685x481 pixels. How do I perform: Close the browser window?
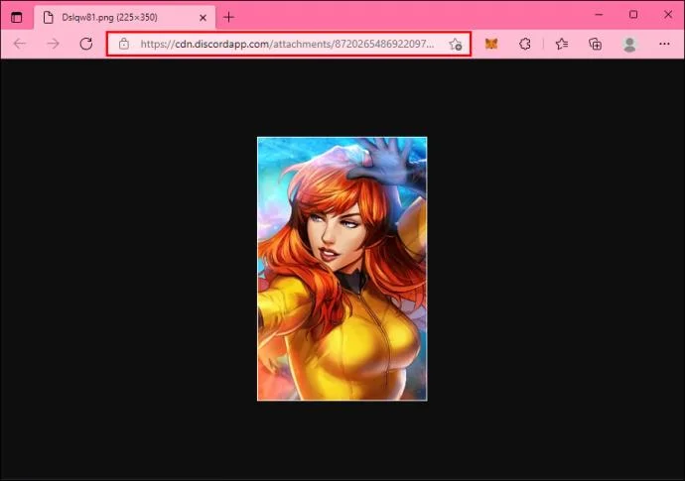click(x=668, y=15)
